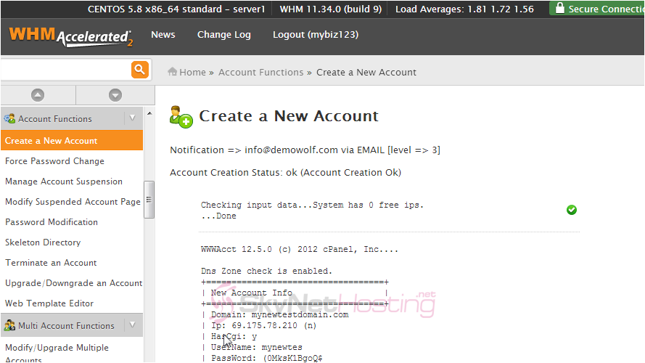
Task: Open Terminate an Account
Action: [x=51, y=263]
